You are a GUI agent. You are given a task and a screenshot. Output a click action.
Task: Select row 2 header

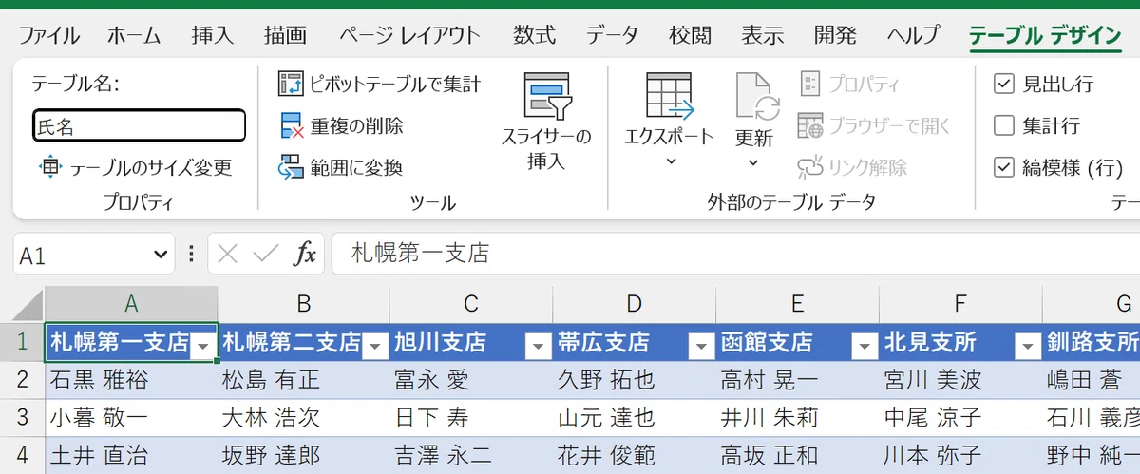pyautogui.click(x=23, y=380)
